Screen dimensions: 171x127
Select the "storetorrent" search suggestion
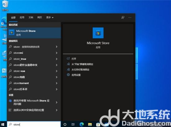34,83
